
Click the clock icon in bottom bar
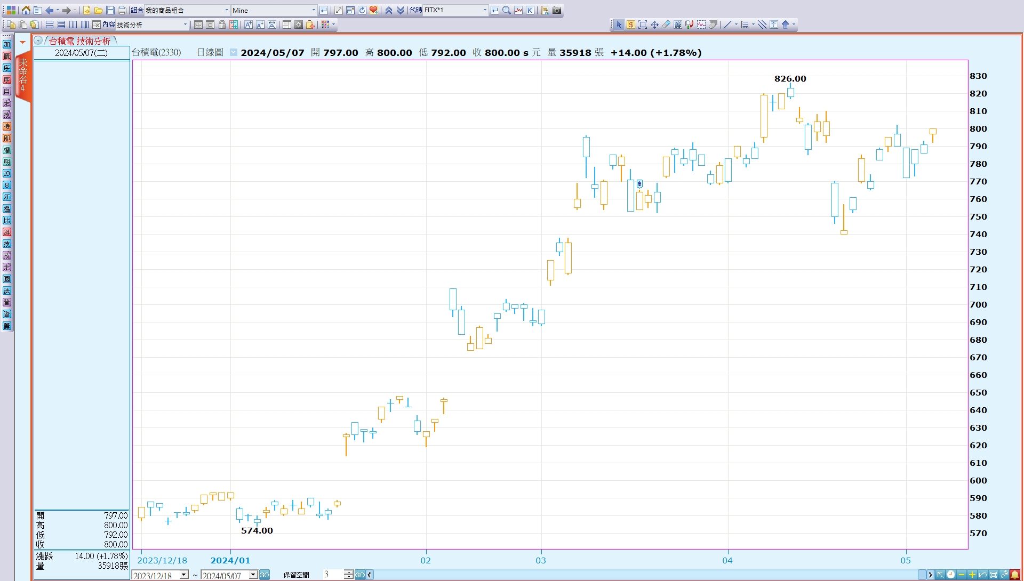[951, 575]
